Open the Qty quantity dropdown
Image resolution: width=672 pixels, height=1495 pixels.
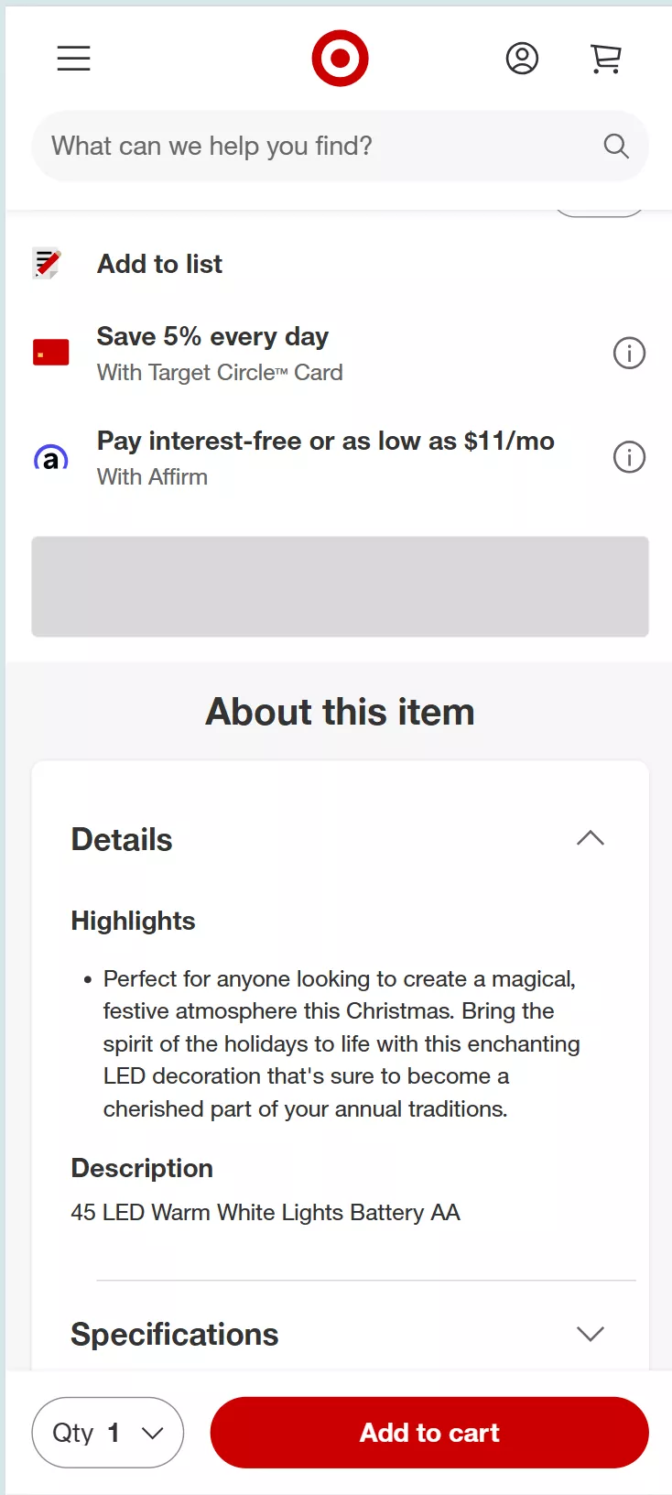tap(108, 1432)
